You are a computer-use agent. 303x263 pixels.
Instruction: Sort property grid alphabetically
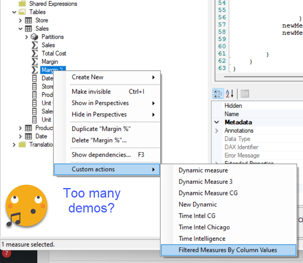[x=229, y=93]
